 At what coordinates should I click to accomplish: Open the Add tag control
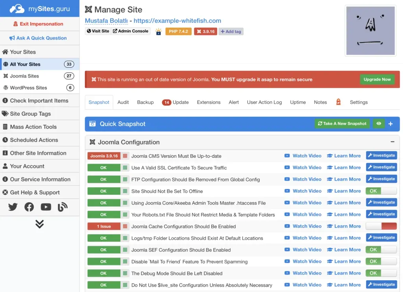coord(231,31)
